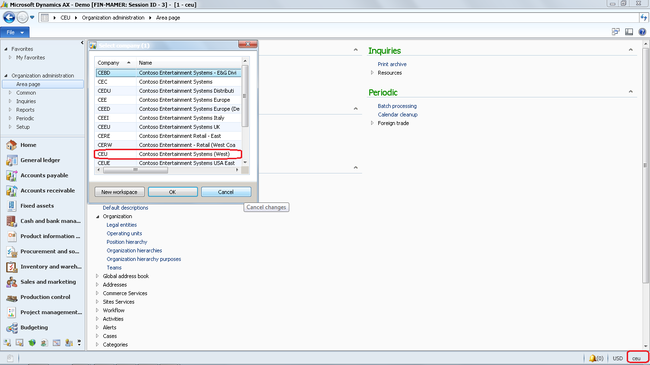
Task: Click the company list horizontal scrollbar
Action: point(135,170)
